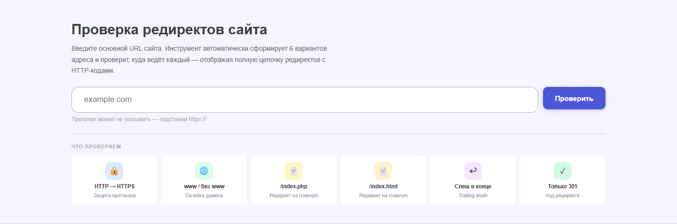This screenshot has width=677, height=224.
Task: Click the globe icon for www / без www
Action: [x=204, y=171]
